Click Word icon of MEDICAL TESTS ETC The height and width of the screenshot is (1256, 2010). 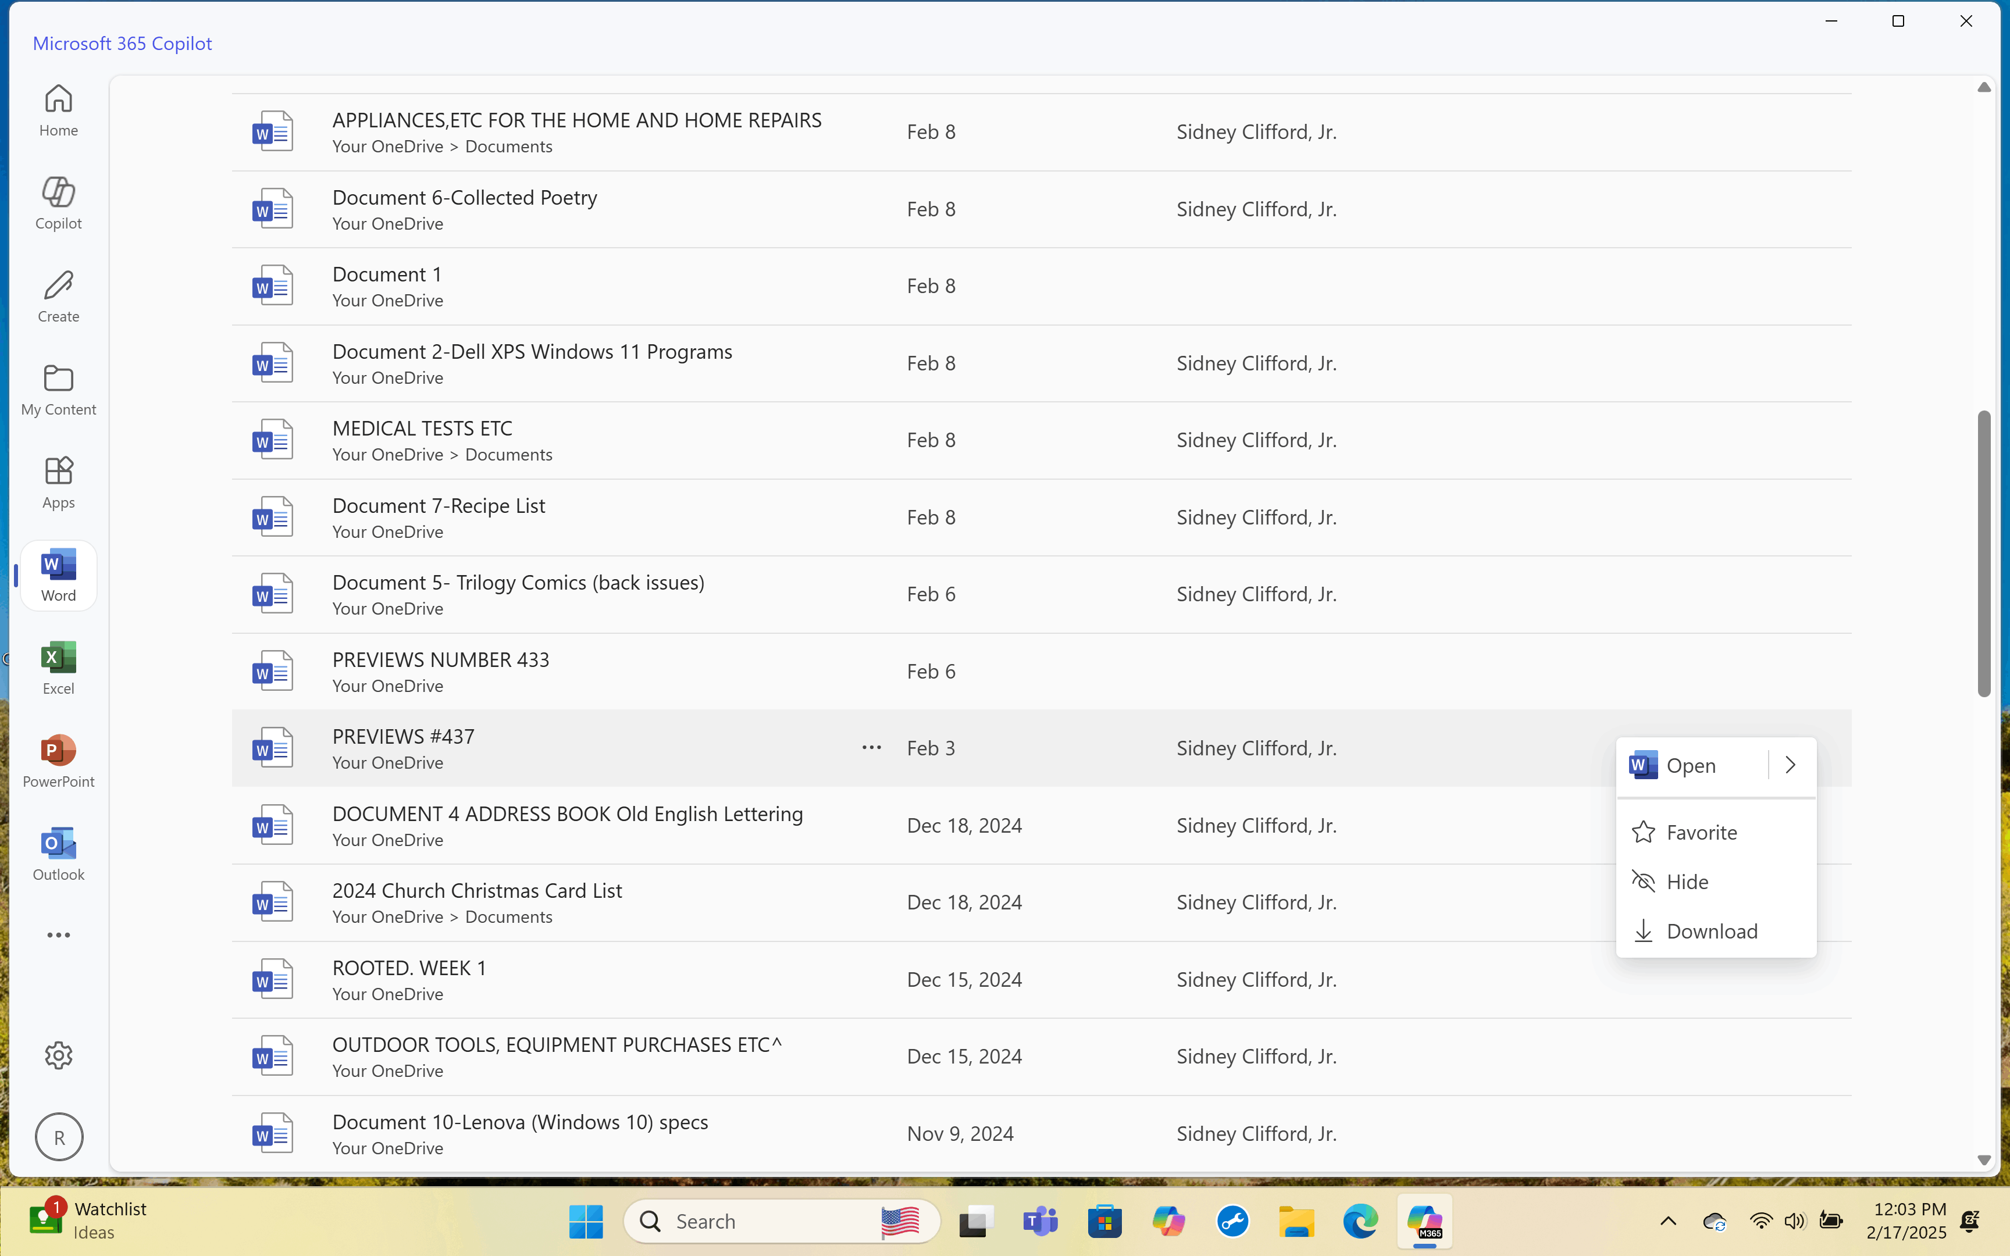[x=272, y=440]
